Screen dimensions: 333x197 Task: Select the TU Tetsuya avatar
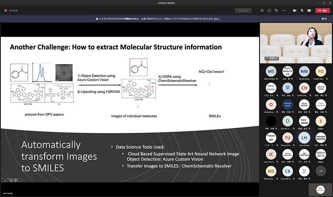pyautogui.click(x=288, y=138)
